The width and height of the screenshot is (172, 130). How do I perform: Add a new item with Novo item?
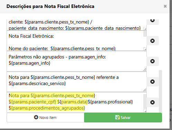(x=46, y=118)
